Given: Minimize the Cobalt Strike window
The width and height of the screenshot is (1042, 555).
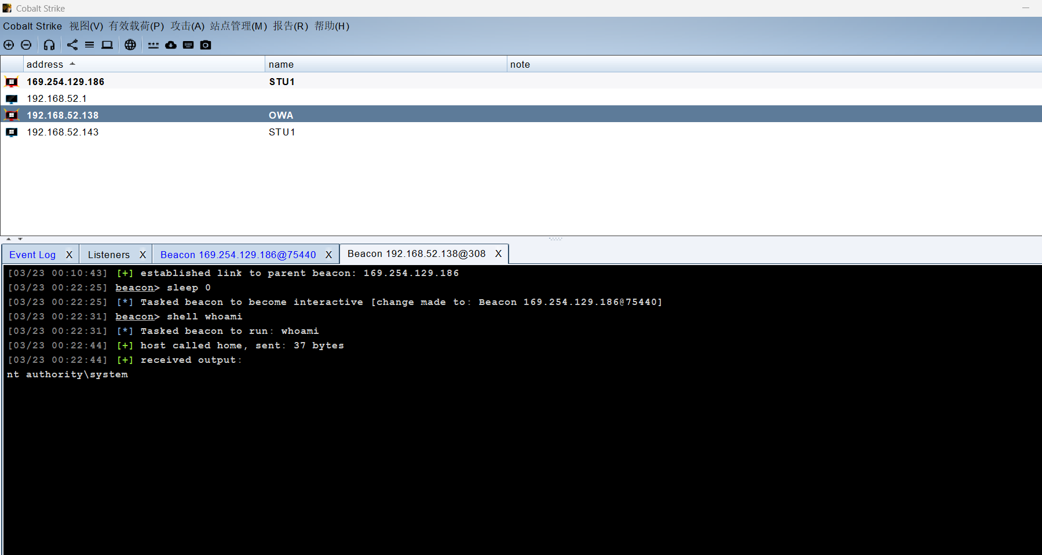Looking at the screenshot, I should click(x=1026, y=8).
